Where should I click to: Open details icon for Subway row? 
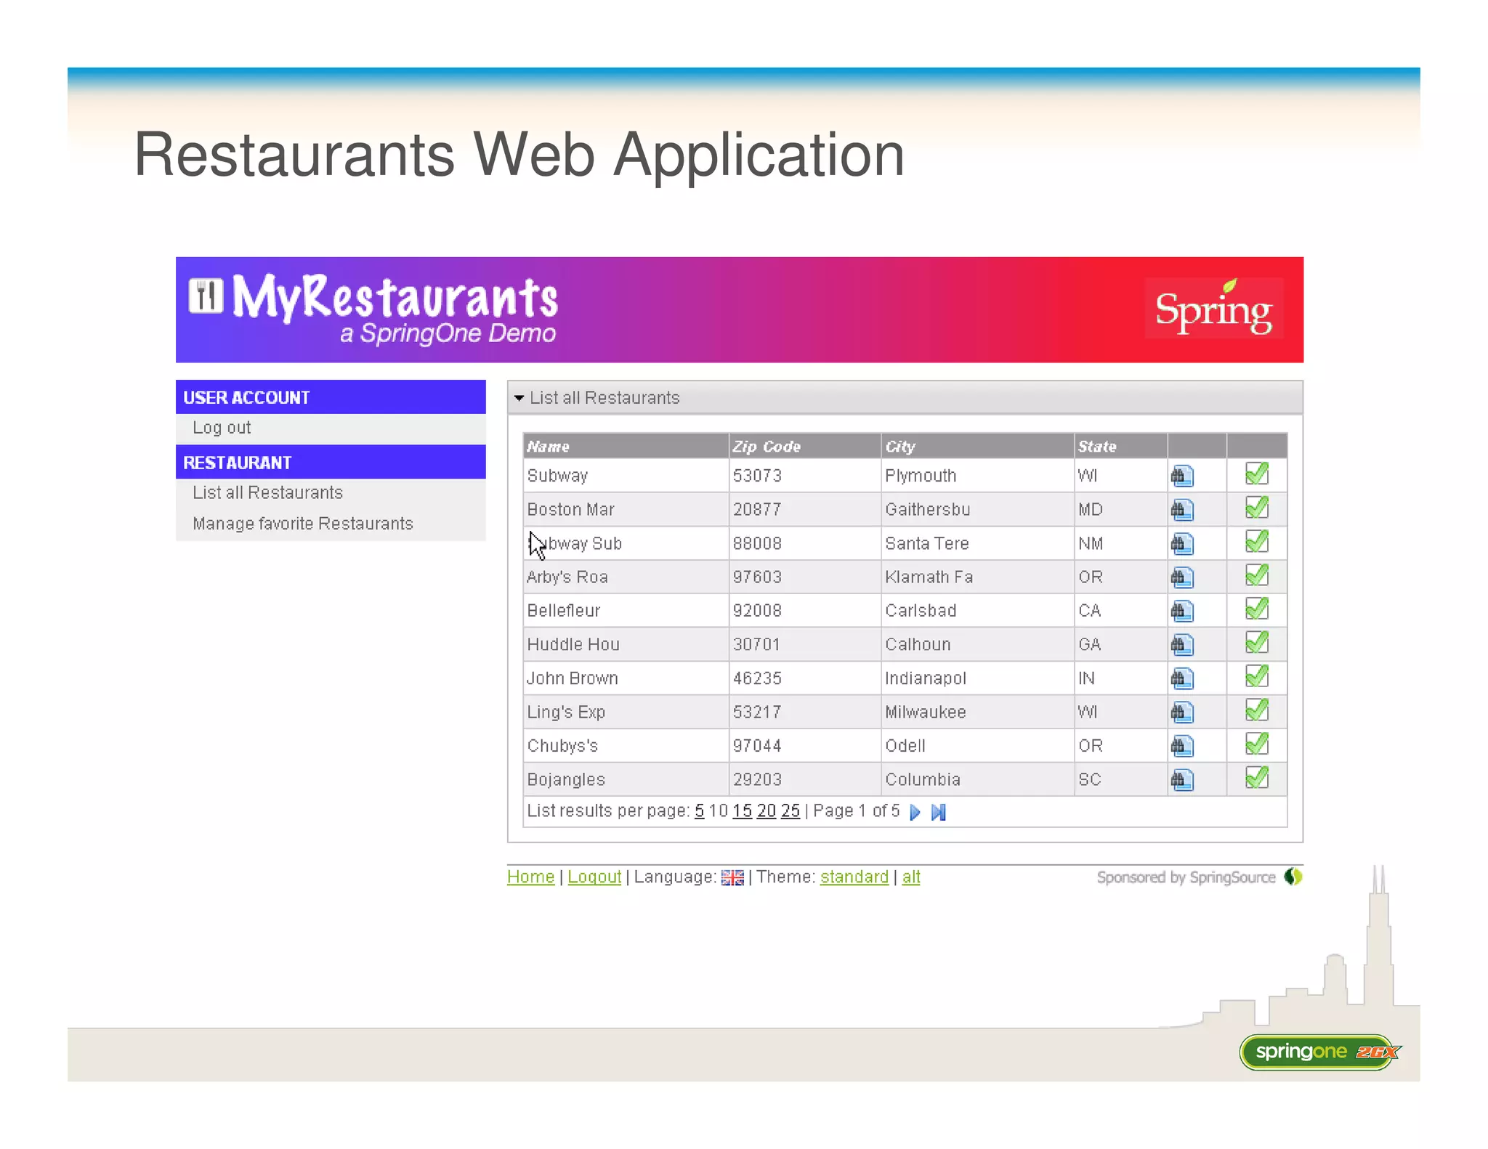click(x=1181, y=476)
